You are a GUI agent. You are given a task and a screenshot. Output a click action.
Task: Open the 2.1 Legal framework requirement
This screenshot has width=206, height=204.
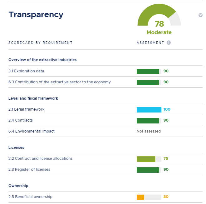pyautogui.click(x=27, y=109)
